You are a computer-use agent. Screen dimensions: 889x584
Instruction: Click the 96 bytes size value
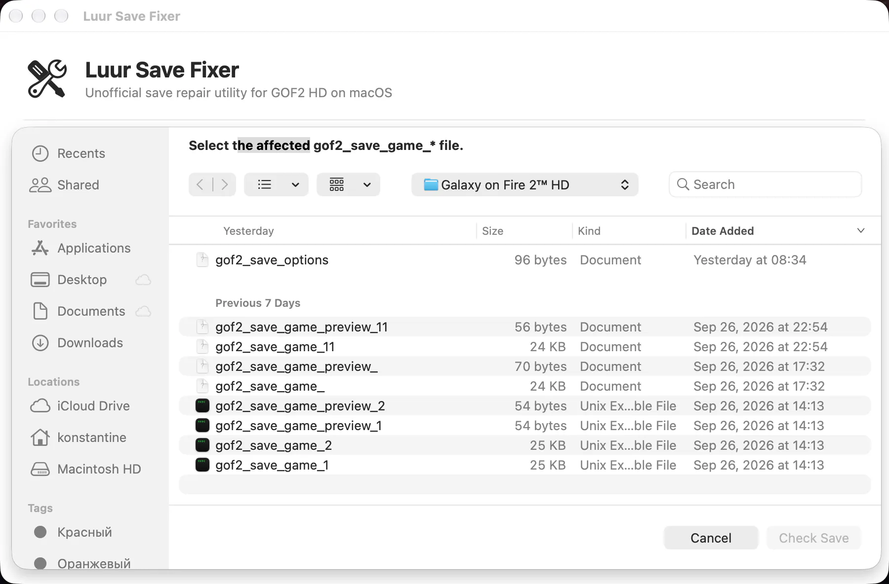pos(540,260)
